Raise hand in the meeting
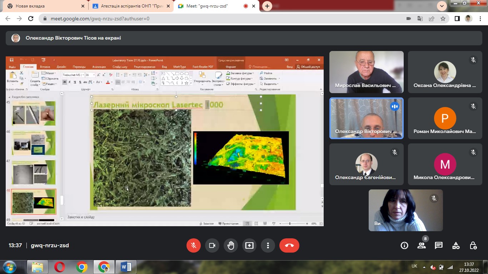The width and height of the screenshot is (488, 274). point(231,245)
